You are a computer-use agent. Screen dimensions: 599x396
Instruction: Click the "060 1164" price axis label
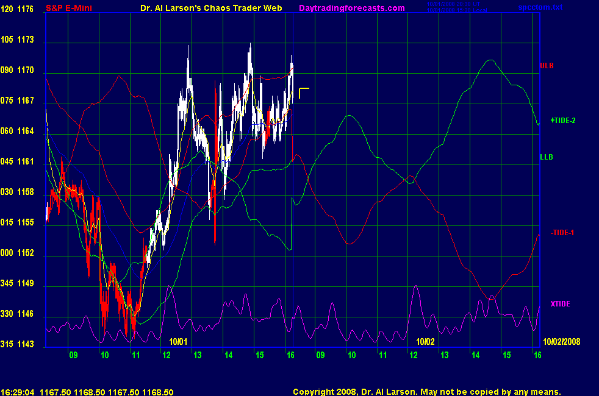tap(17, 131)
